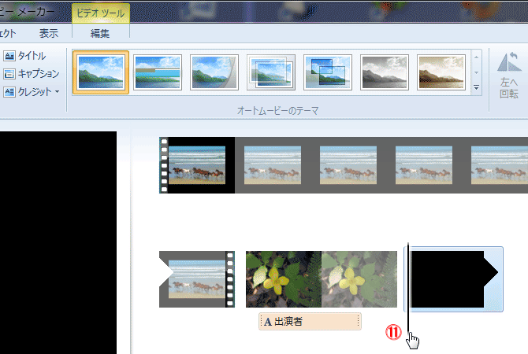Open the クレジット dropdown arrow
The width and height of the screenshot is (528, 354).
[57, 92]
